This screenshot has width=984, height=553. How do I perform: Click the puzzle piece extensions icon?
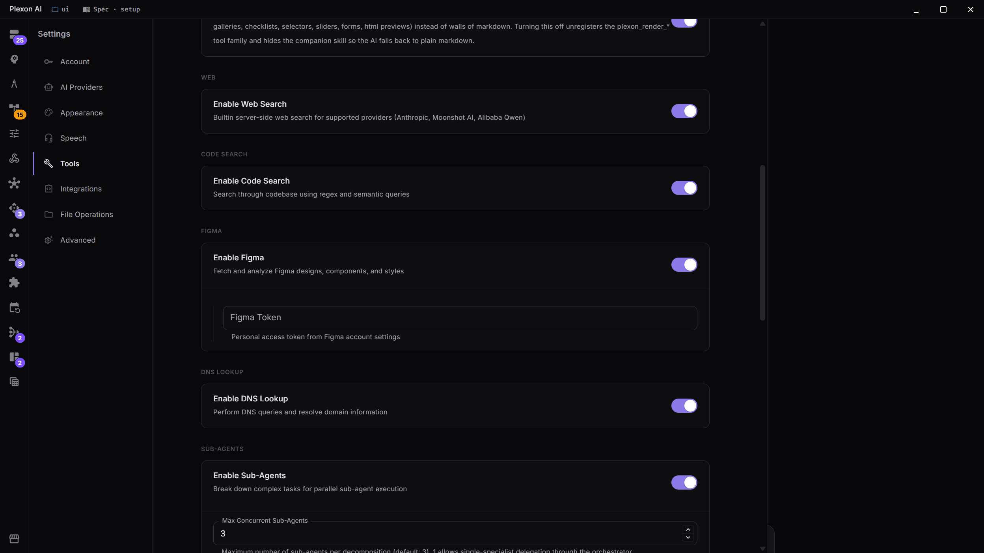coord(14,282)
